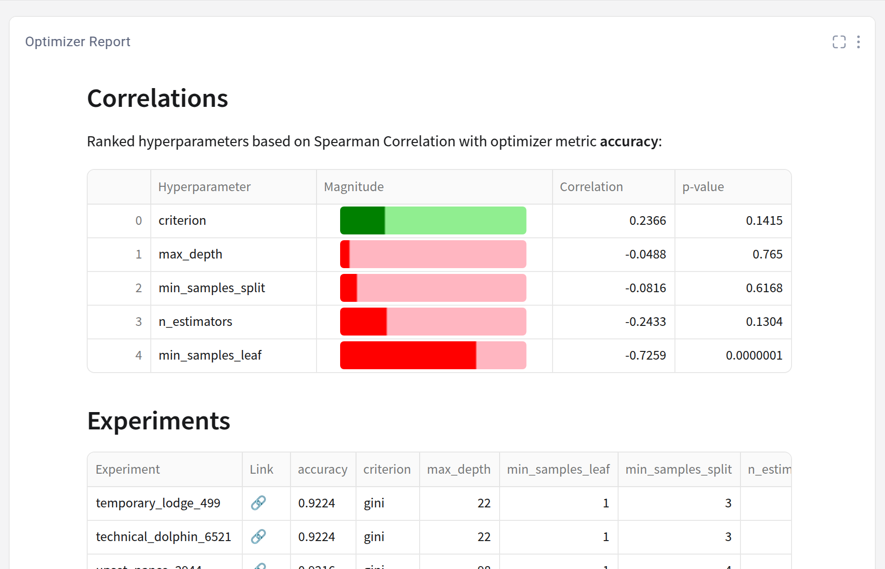Viewport: 885px width, 569px height.
Task: Open the three-dot panel options menu
Action: 859,42
